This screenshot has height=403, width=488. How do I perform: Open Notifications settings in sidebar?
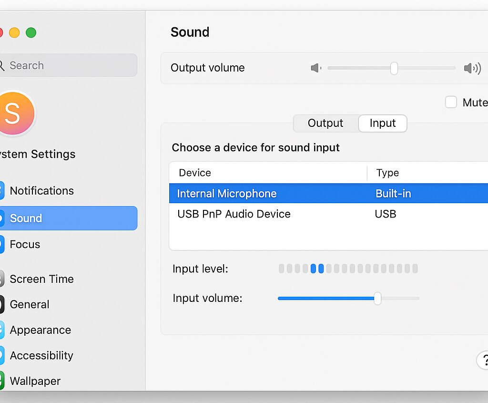pyautogui.click(x=42, y=191)
